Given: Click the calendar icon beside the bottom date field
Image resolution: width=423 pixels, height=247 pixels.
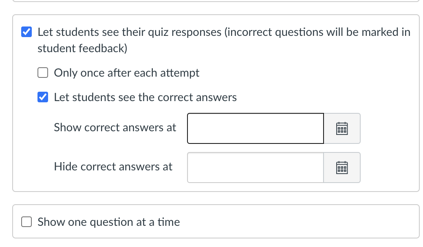Looking at the screenshot, I should (342, 167).
